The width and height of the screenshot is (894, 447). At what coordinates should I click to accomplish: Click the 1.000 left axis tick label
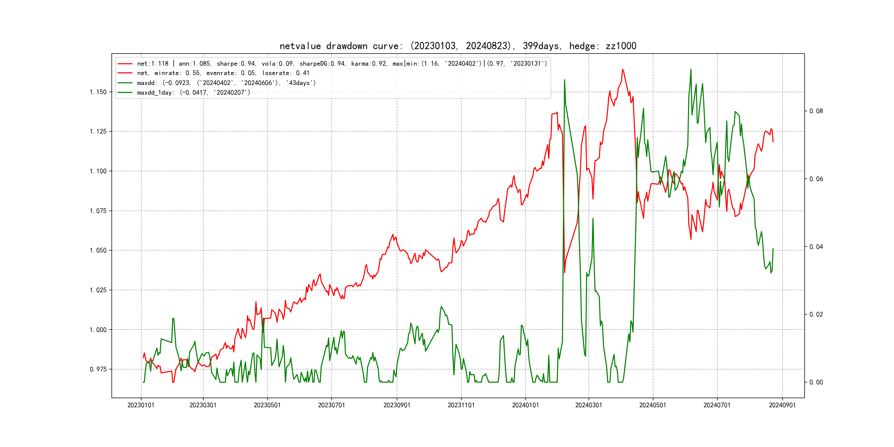[98, 330]
